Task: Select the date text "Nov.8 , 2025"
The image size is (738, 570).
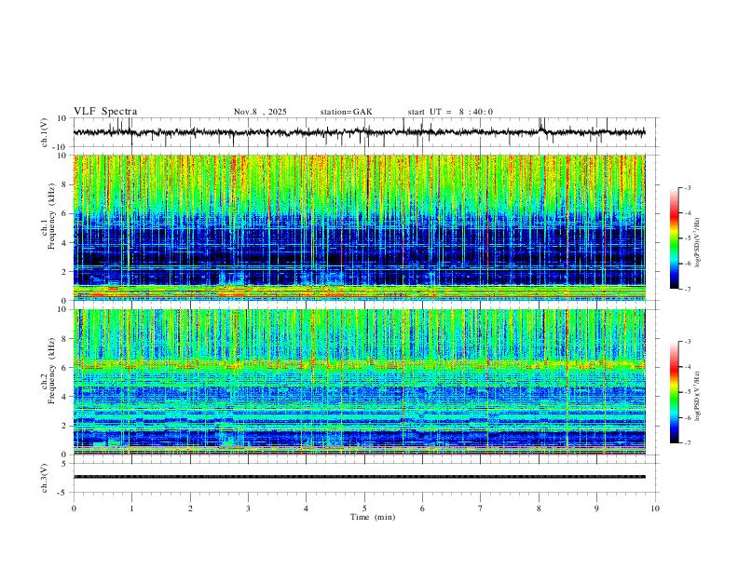Action: (260, 112)
